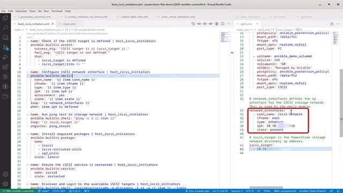
Task: Click 'state: restarted' on line 37
Action: click(49, 176)
